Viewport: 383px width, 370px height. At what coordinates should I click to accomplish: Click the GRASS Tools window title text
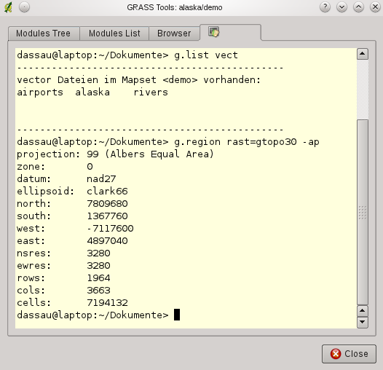tap(175, 7)
